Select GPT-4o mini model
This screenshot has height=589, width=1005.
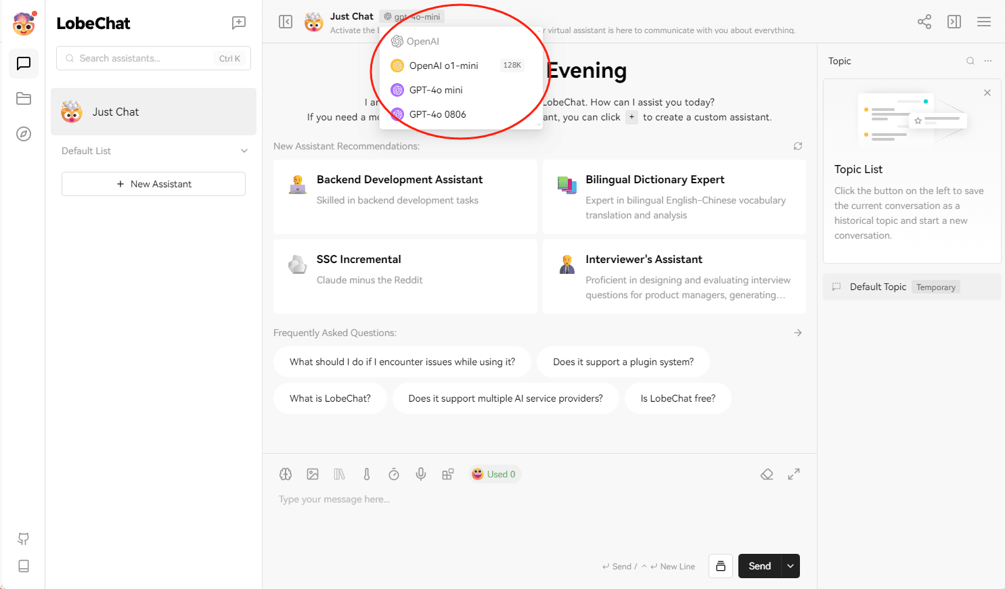pyautogui.click(x=460, y=90)
